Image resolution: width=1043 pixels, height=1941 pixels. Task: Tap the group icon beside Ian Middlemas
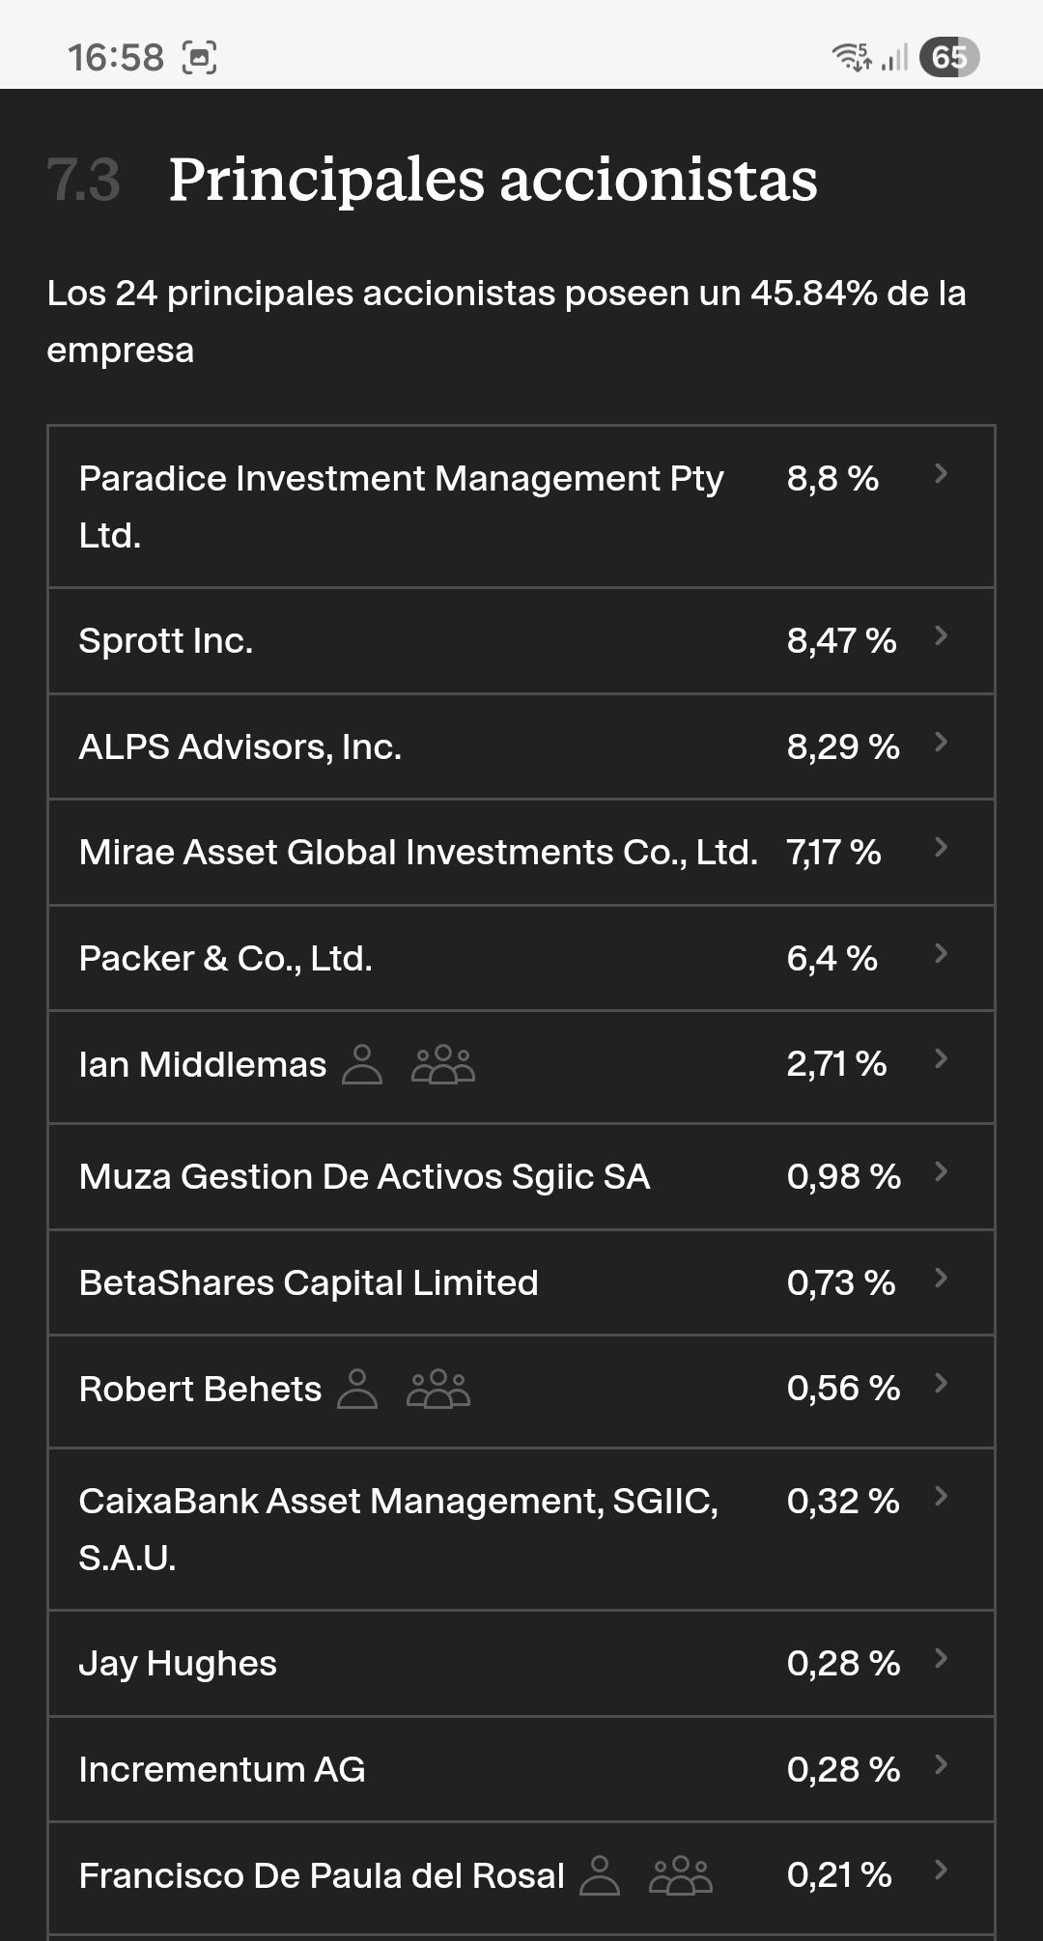coord(443,1064)
